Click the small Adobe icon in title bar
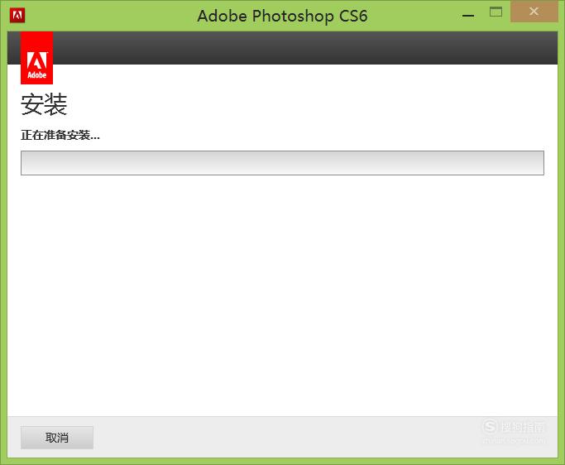Image resolution: width=565 pixels, height=465 pixels. pyautogui.click(x=17, y=16)
